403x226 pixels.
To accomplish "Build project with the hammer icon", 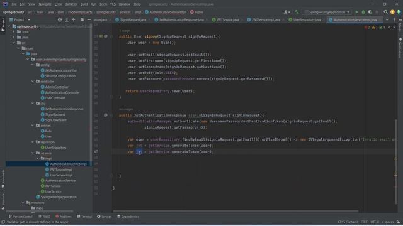I will click(x=297, y=12).
